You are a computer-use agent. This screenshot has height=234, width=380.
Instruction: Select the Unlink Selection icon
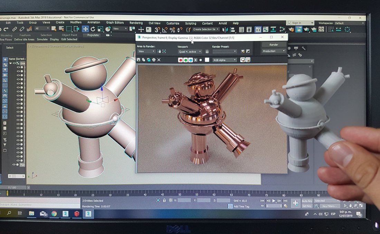(22, 29)
